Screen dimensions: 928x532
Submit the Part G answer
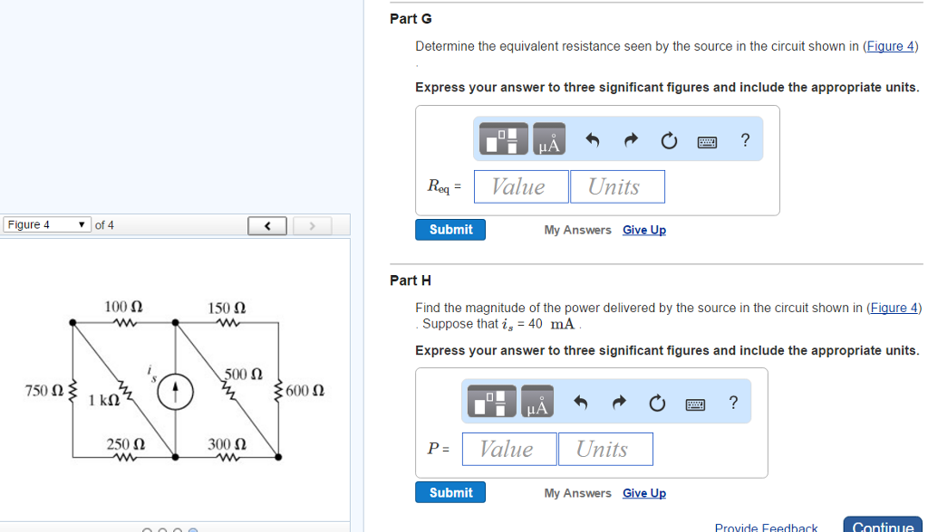tap(450, 229)
